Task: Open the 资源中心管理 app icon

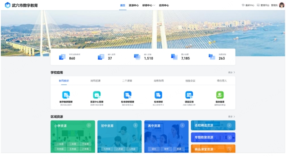Action: coord(97,95)
